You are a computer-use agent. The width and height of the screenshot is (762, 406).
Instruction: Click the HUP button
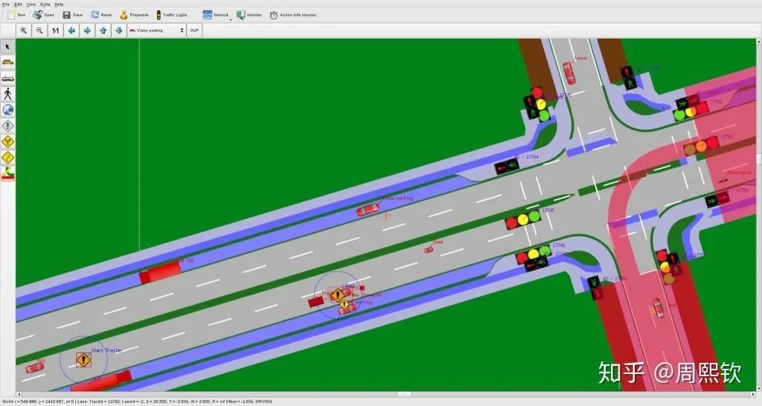point(194,30)
